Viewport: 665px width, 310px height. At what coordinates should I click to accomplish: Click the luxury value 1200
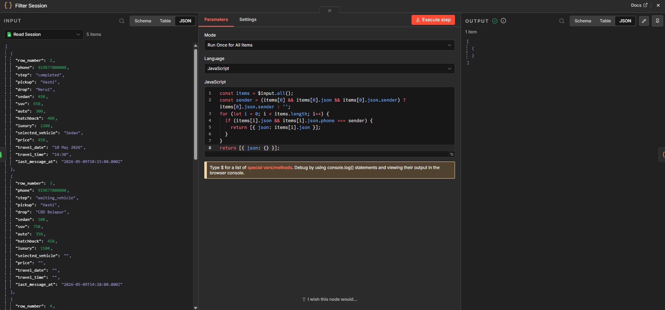click(x=45, y=126)
